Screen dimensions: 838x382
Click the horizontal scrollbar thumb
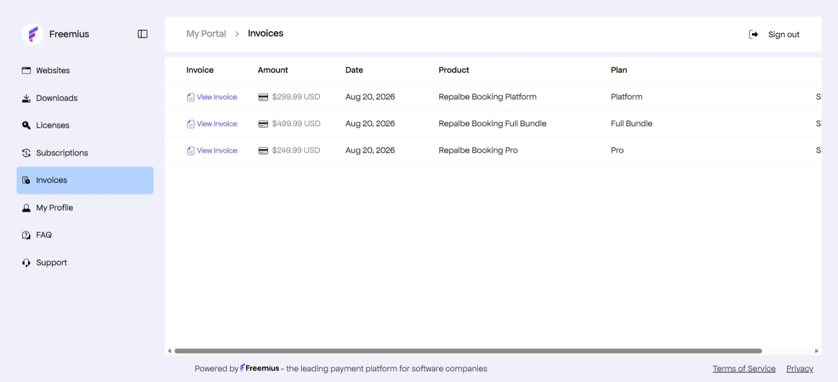[x=468, y=351]
